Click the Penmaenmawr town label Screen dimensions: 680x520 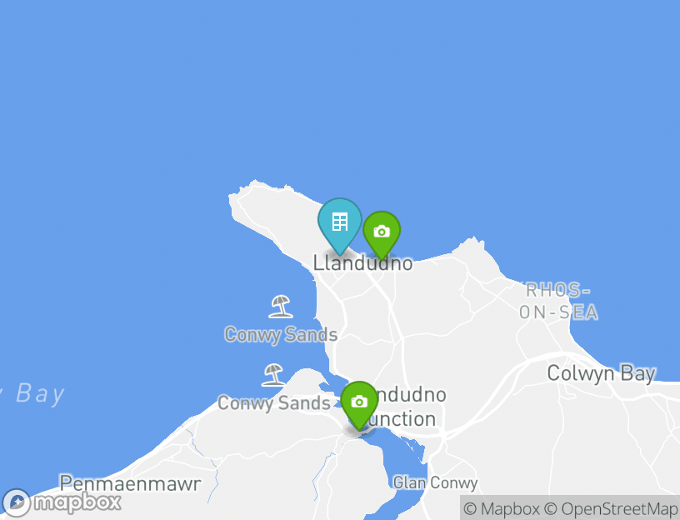click(x=130, y=483)
